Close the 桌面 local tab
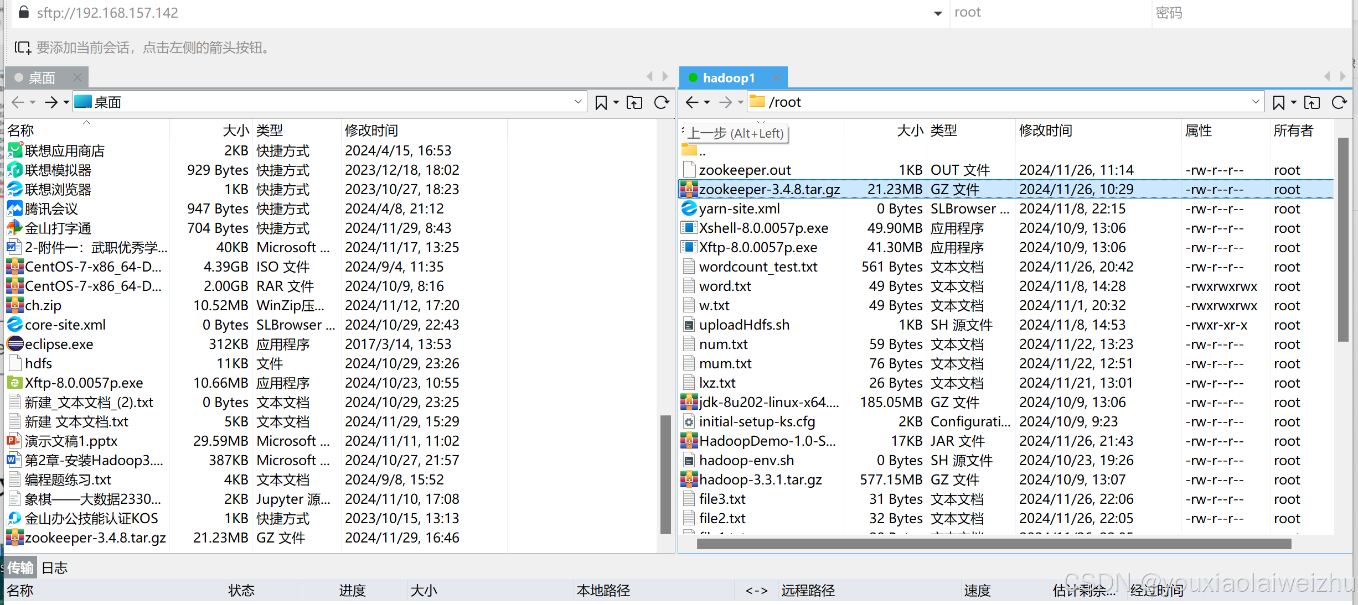 (78, 78)
